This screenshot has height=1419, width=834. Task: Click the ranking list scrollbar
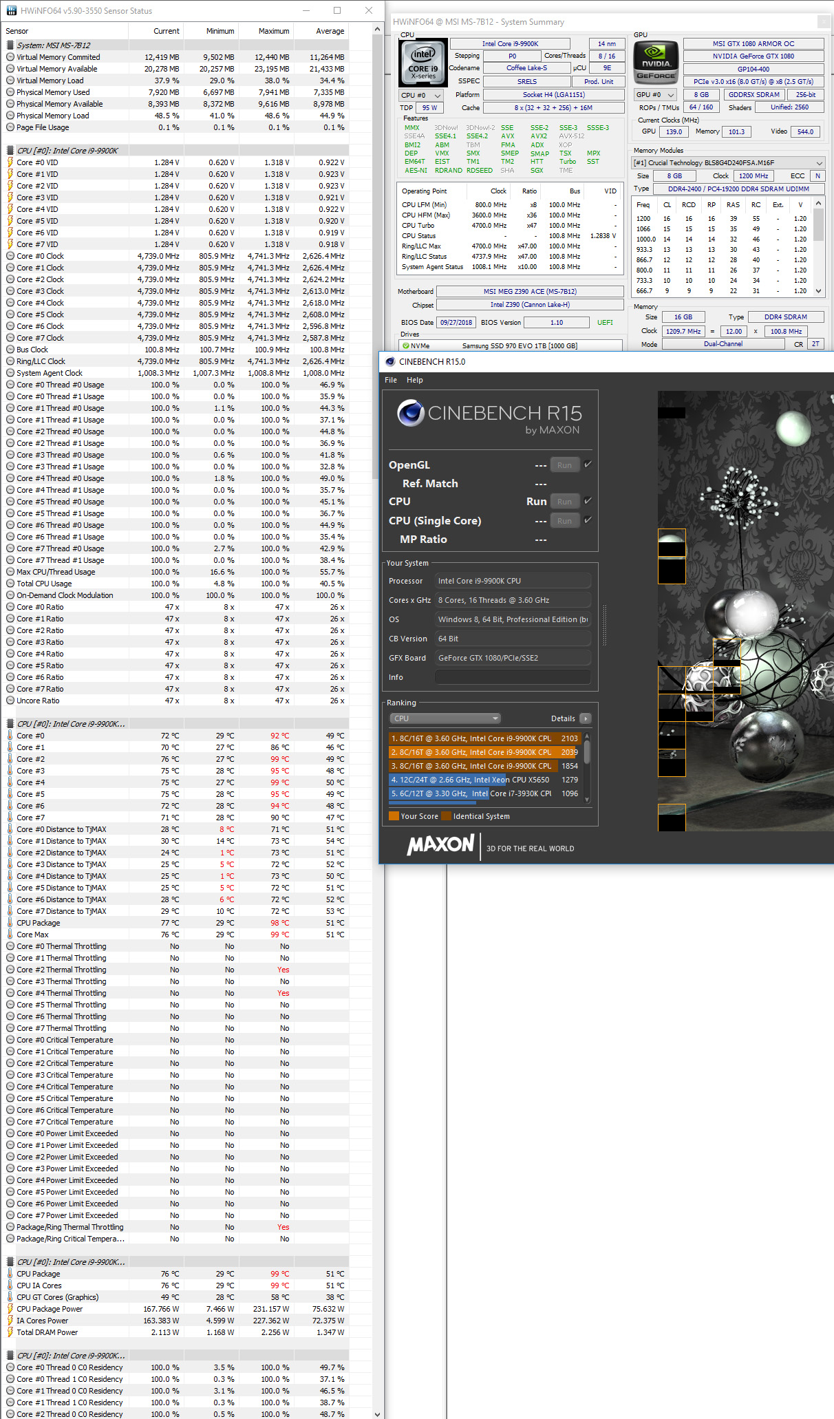pos(587,767)
